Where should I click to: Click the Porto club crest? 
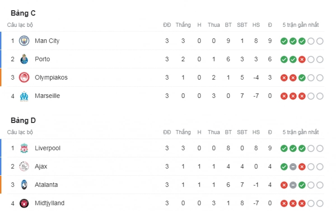click(x=24, y=59)
